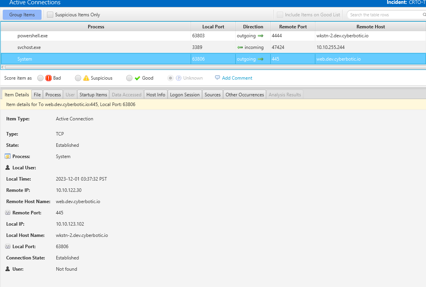Click the Add Comment speech bubble icon

[x=217, y=78]
